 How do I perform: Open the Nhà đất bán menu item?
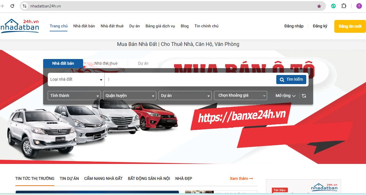pyautogui.click(x=84, y=26)
